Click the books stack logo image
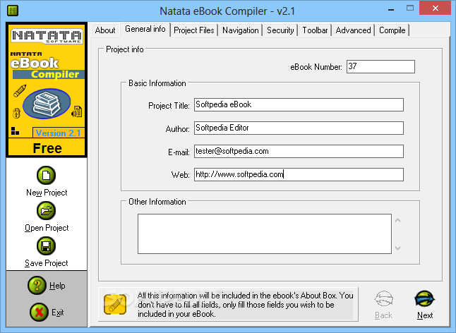456x333 pixels. click(x=47, y=104)
